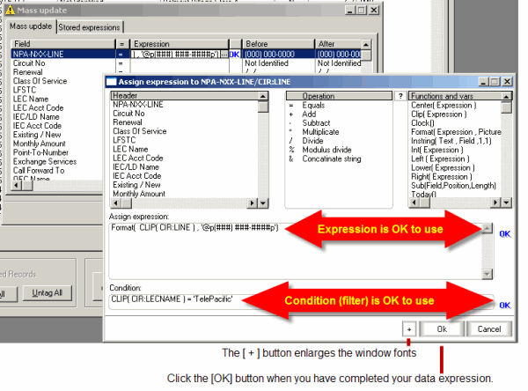Viewport: 528px width, 391px height.
Task: Click the ellipsis button in the Expression cell
Action: coord(224,55)
